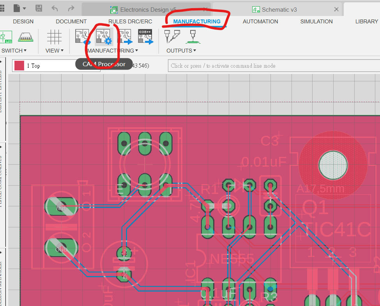The height and width of the screenshot is (306, 380).
Task: Click the 3D PCB switch icon
Action: pos(26,37)
